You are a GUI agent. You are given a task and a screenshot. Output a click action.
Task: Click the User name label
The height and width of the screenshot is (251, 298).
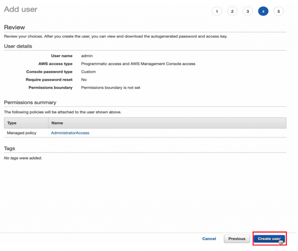(62, 56)
